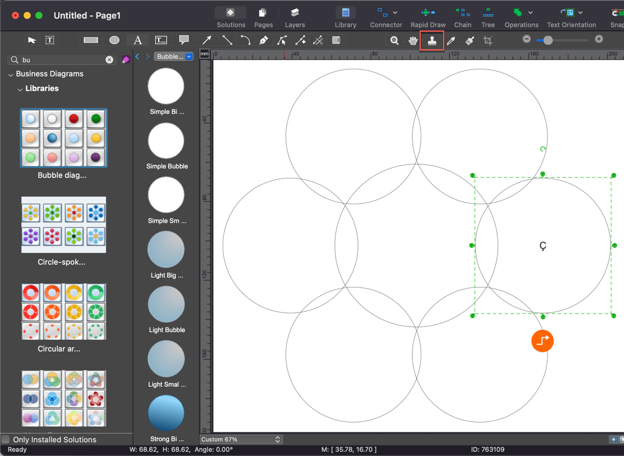Clear the library search field
Viewport: 624px width, 456px height.
coord(109,60)
